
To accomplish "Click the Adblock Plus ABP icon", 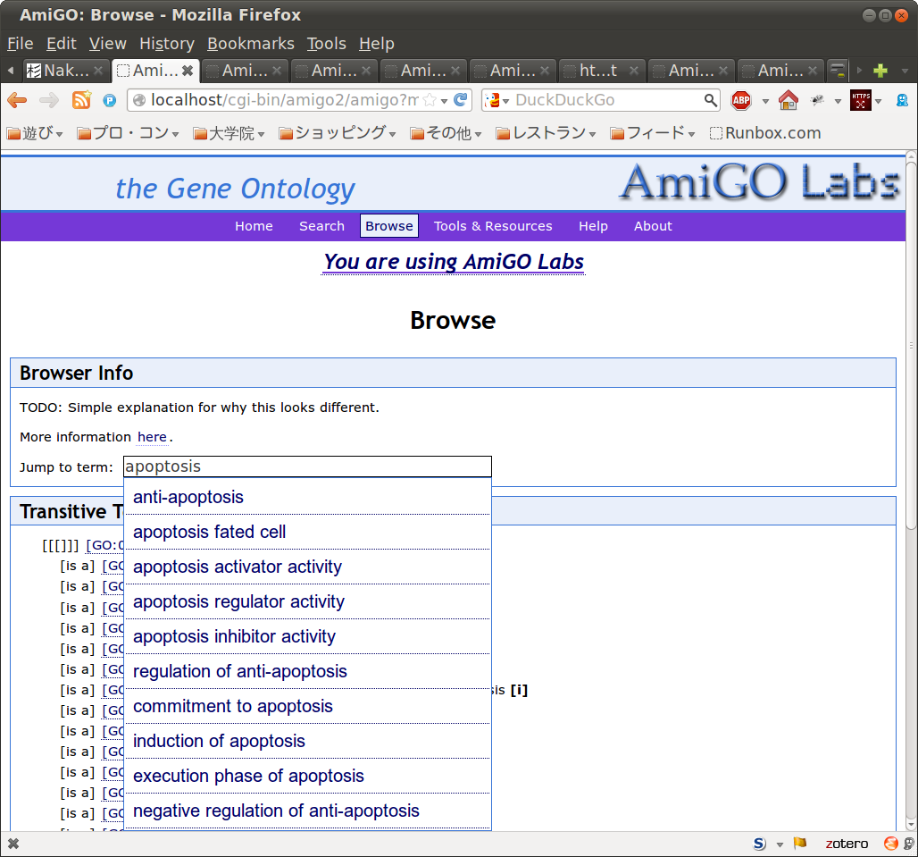I will 741,100.
